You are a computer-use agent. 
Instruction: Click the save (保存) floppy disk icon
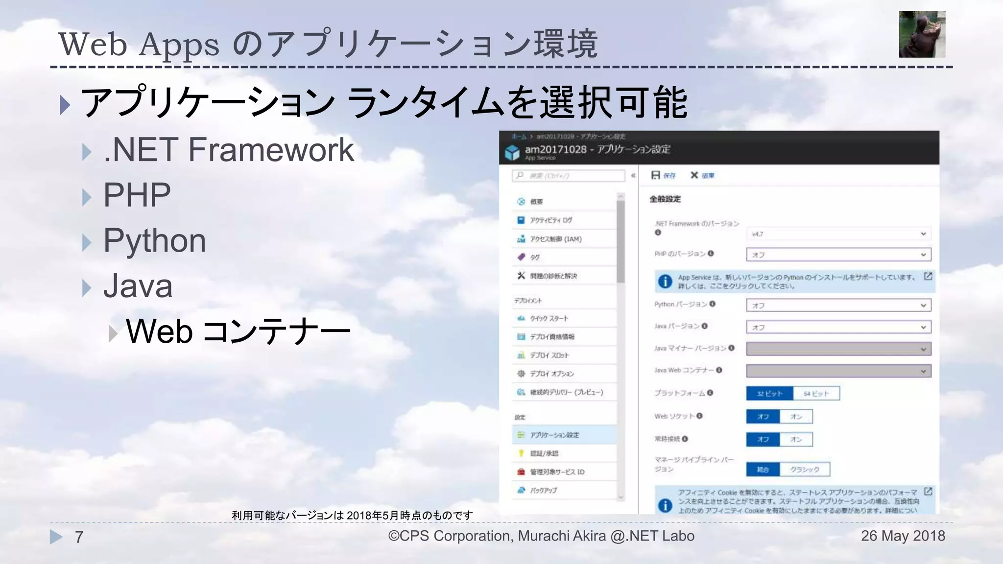point(656,175)
